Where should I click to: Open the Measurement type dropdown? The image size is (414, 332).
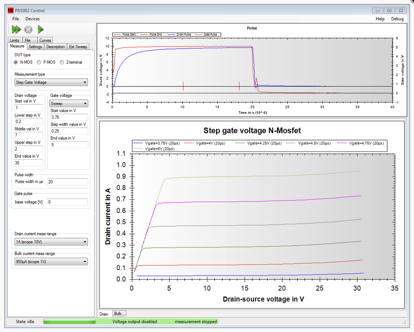click(x=51, y=82)
